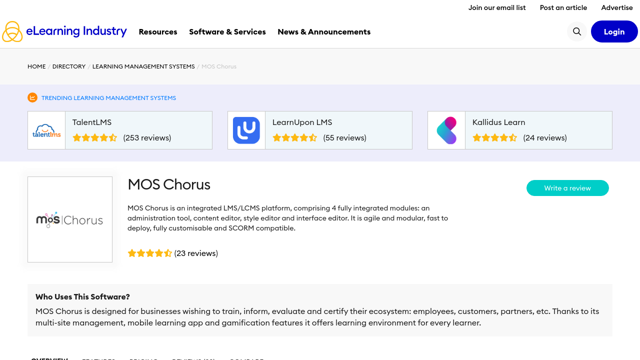The width and height of the screenshot is (640, 360).
Task: Click the LearnUpon LMS star rating
Action: click(x=295, y=137)
